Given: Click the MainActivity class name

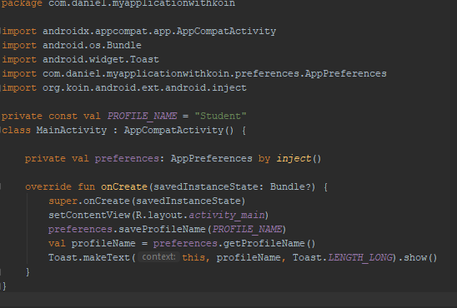Looking at the screenshot, I should click(72, 130).
